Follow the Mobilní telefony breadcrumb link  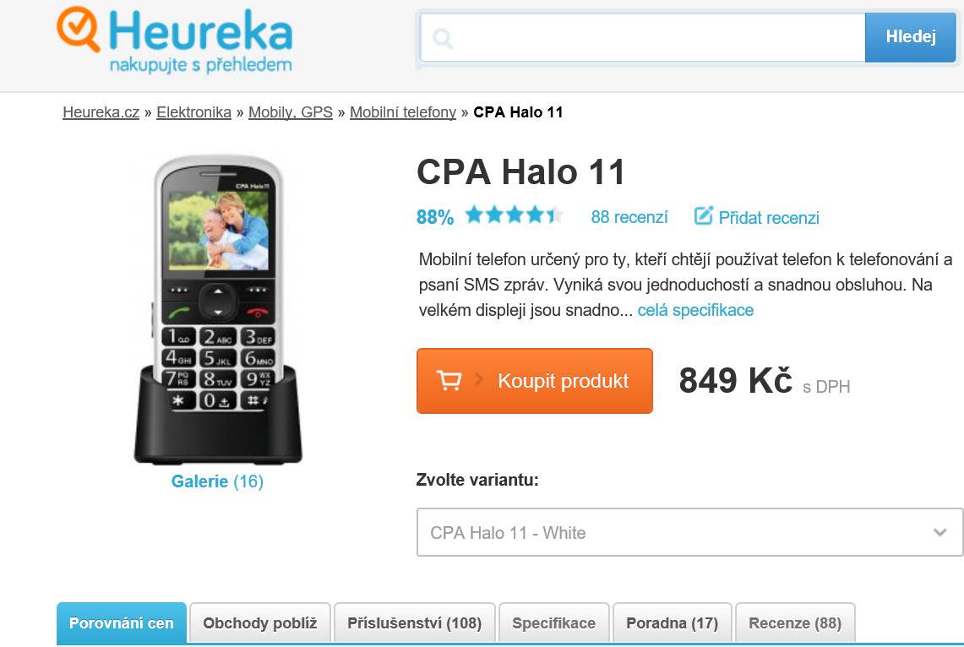point(403,112)
